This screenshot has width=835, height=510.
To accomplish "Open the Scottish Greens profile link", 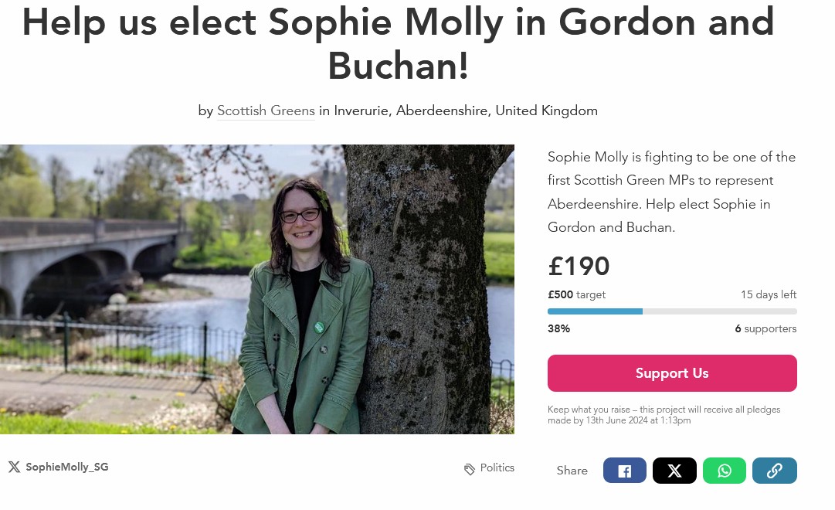I will click(x=266, y=110).
